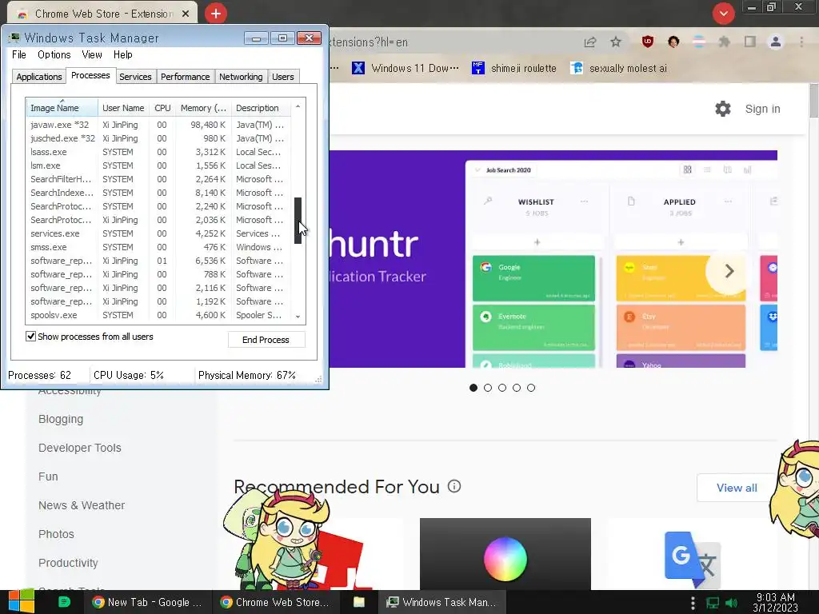This screenshot has height=614, width=819.
Task: Select the javaw.exe *32 process row
Action: [158, 125]
